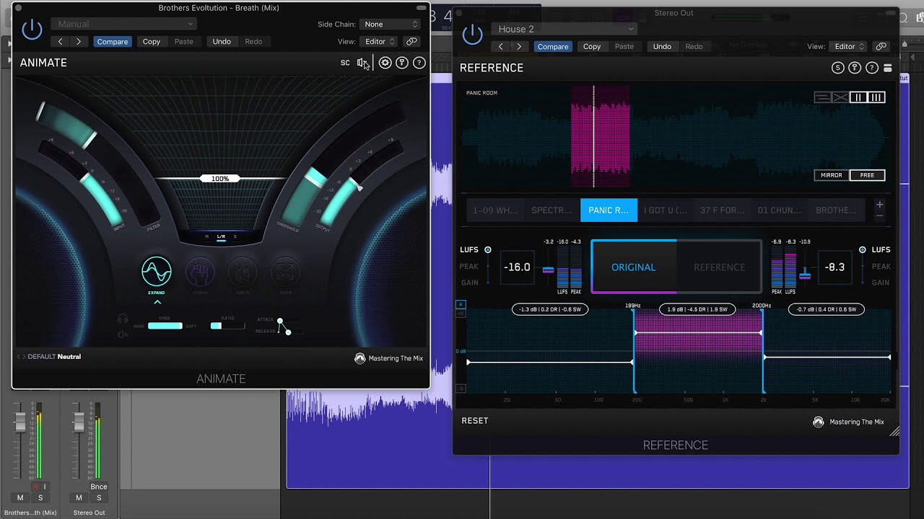This screenshot has height=519, width=924.
Task: Select the SPECTR... reference track tab
Action: point(552,210)
